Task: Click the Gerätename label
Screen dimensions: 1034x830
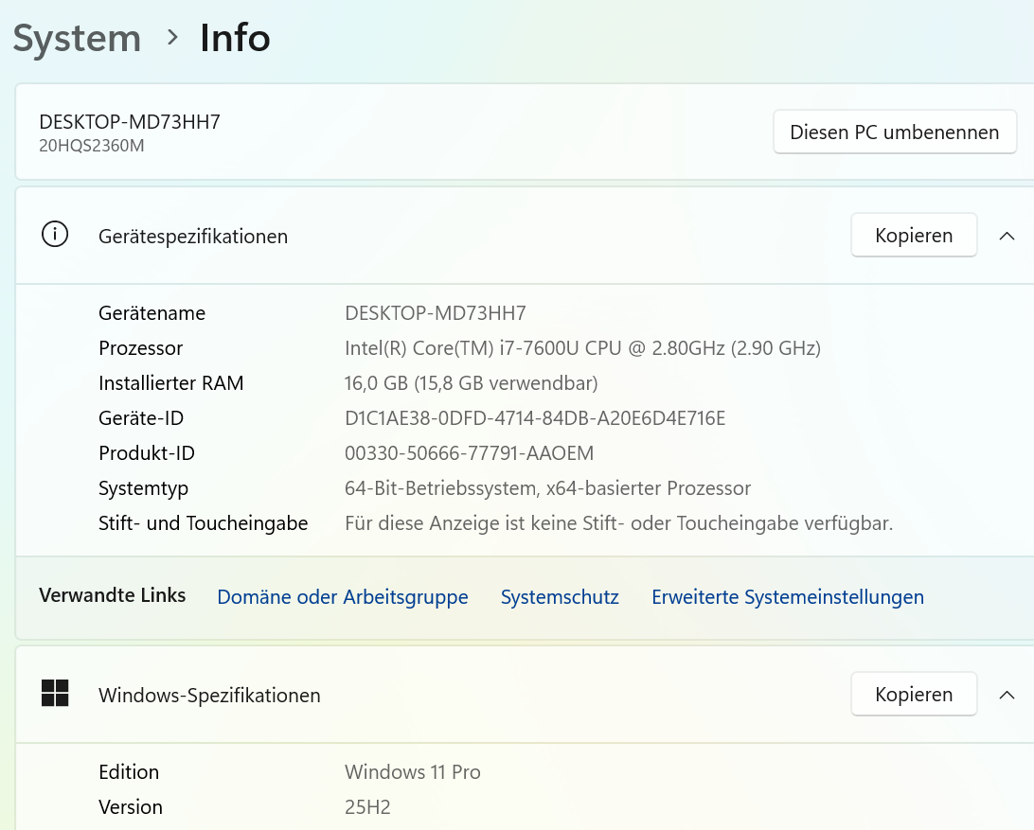Action: (x=152, y=313)
